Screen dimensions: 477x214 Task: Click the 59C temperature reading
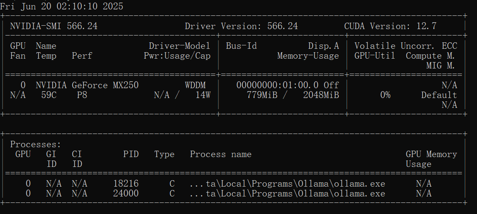(49, 95)
